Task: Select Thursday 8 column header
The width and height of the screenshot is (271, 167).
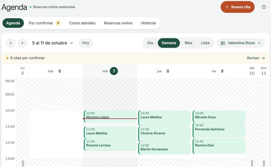Action: point(164,71)
